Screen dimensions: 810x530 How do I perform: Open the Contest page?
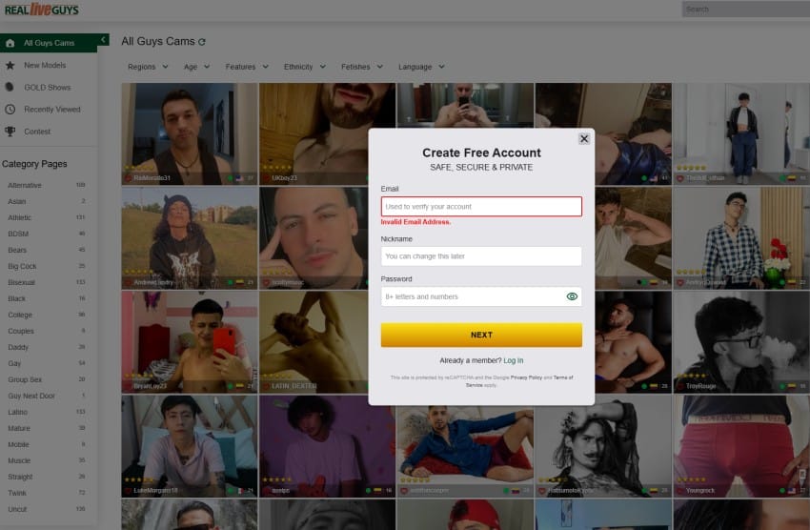37,132
